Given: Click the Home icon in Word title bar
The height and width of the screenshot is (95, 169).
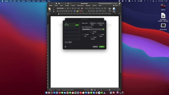Looking at the screenshot, I should tap(56, 3).
